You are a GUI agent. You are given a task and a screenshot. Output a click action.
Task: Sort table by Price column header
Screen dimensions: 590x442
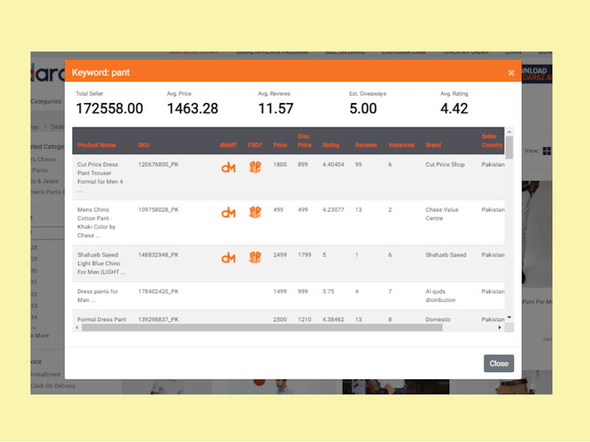tap(280, 145)
